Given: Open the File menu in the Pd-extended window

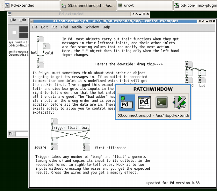Looking at the screenshot, I should pyautogui.click(x=13, y=20).
